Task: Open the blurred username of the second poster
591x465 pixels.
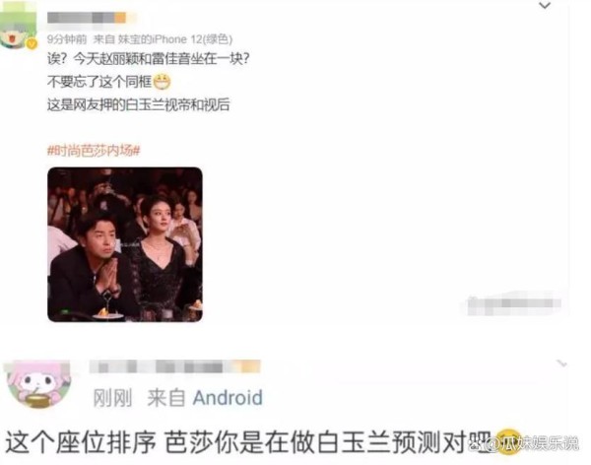Action: tap(174, 366)
